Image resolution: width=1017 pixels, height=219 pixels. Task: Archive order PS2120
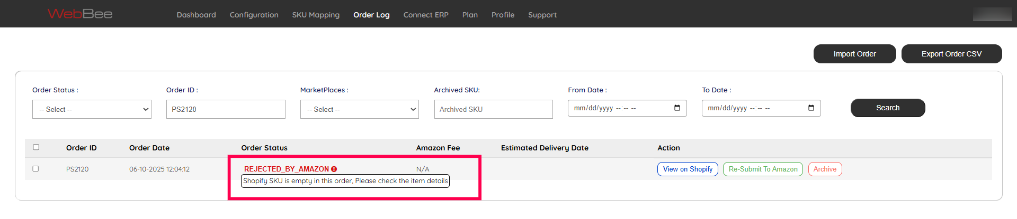[x=825, y=169]
